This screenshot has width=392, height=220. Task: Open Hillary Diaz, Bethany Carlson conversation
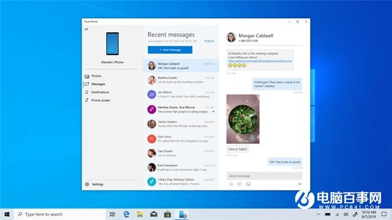pyautogui.click(x=181, y=182)
